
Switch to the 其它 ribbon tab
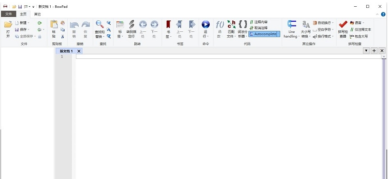[37, 14]
